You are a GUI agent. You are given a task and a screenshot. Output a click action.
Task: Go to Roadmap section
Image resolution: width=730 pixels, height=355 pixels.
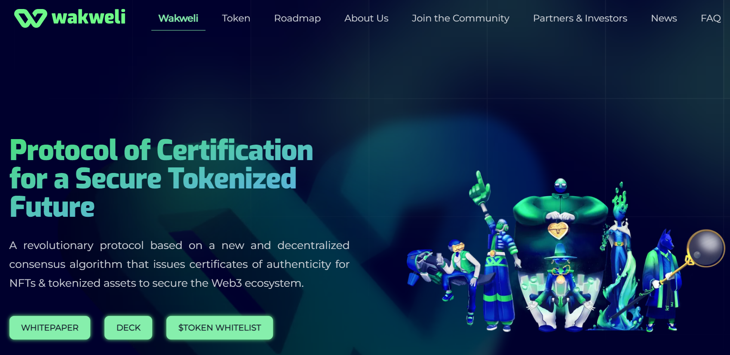[x=298, y=18]
